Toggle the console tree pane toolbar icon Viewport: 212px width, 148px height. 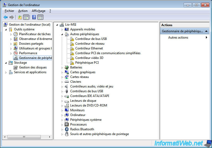click(x=26, y=17)
